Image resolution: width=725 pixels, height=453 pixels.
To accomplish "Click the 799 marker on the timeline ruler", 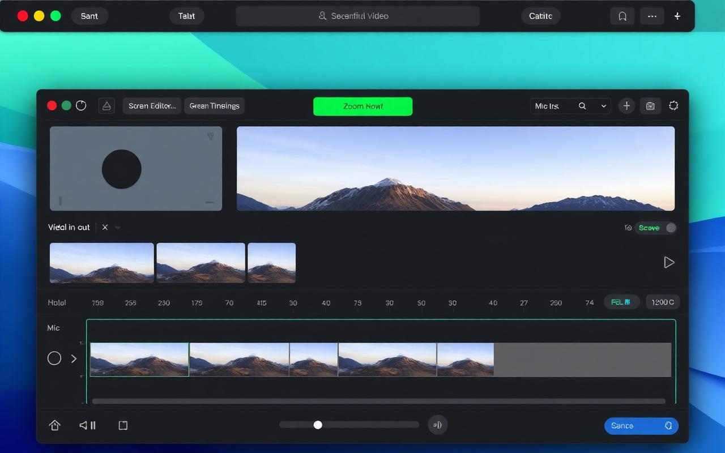I will tap(97, 303).
